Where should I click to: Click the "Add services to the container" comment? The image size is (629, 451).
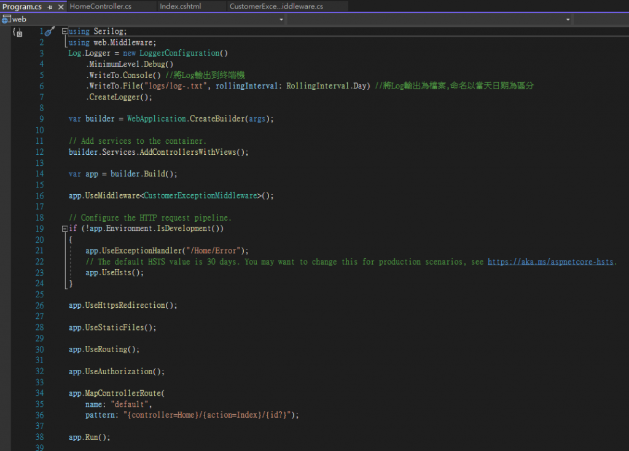137,141
